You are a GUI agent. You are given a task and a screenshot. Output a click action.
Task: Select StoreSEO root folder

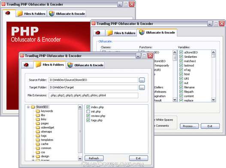(42, 107)
